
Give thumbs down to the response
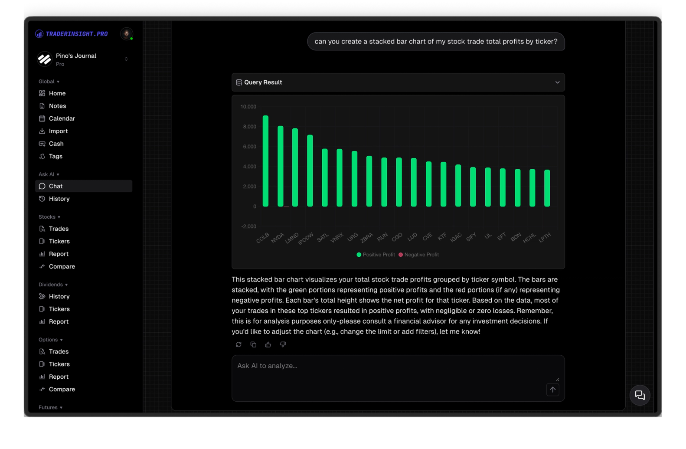[x=283, y=344]
